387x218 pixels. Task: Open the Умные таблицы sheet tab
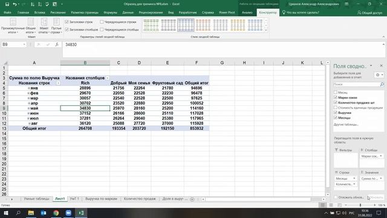(x=36, y=199)
